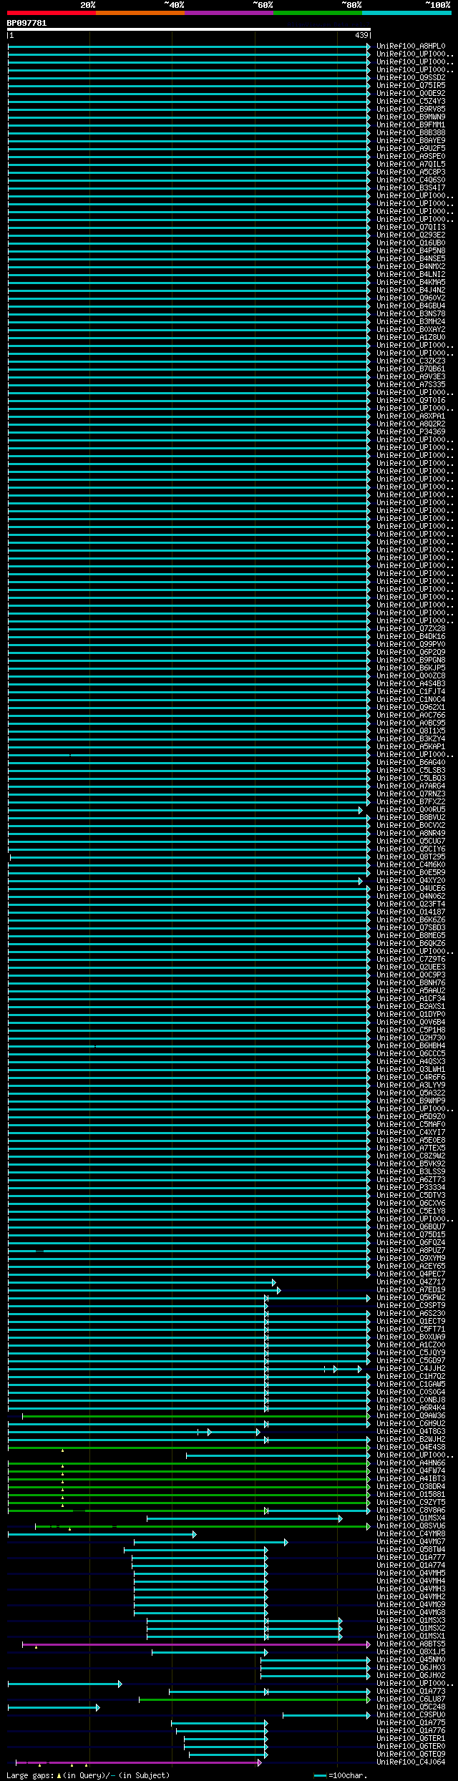Open the UniRef100_B9RV85 entry
458x1781 pixels.
click(x=411, y=109)
